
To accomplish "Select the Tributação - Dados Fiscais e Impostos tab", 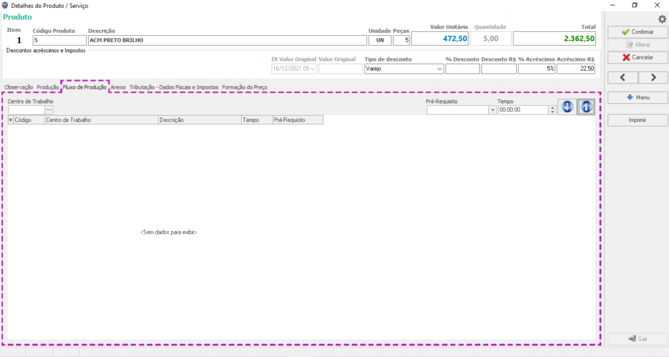I will [x=174, y=87].
